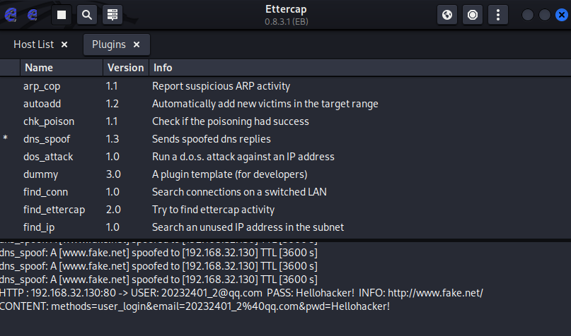Click the hosts list toolbar icon
This screenshot has height=336, width=571.
click(x=112, y=14)
